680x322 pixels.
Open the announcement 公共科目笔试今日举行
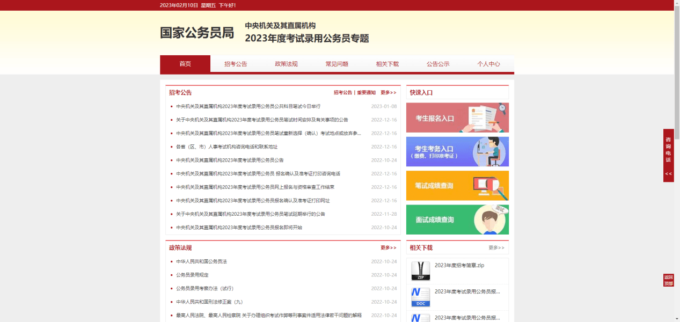point(248,106)
